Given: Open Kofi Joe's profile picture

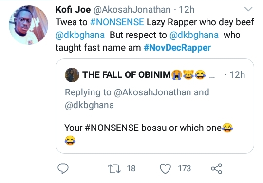Looking at the screenshot, I should point(29,25).
